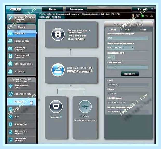Open the Интернет menu item

coord(21,102)
